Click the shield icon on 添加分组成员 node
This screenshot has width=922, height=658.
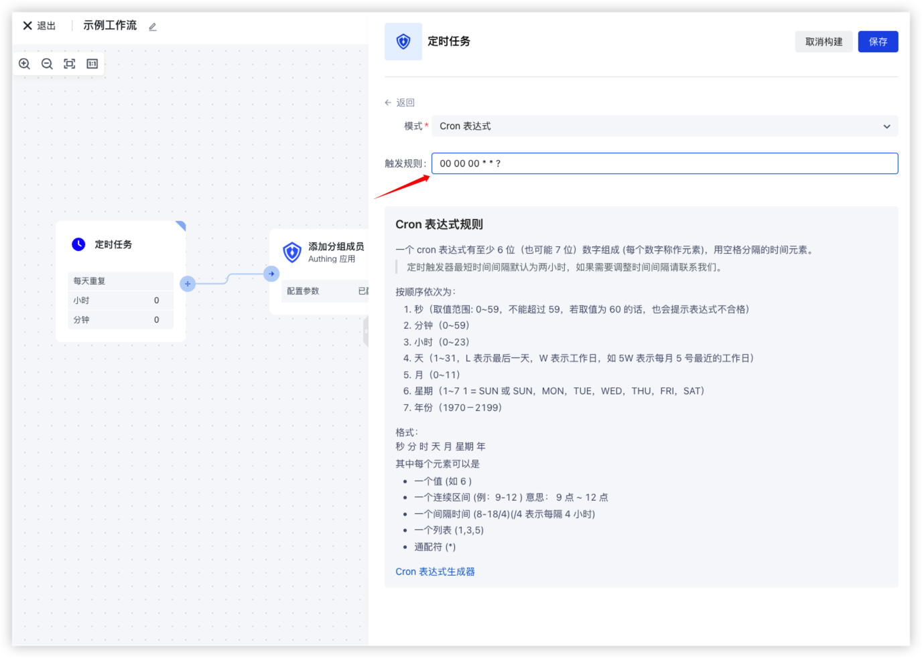click(x=292, y=252)
